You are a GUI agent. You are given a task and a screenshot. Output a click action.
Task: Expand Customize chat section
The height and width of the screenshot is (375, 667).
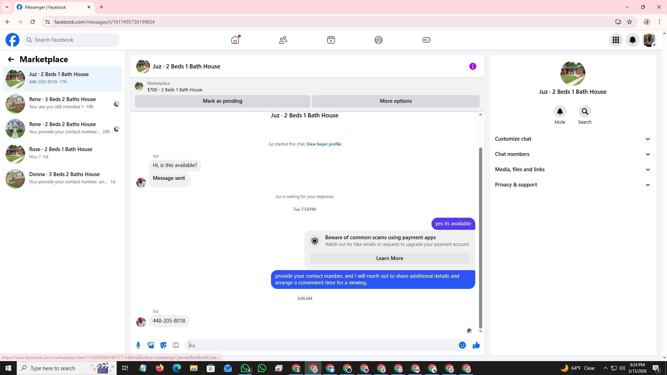pos(573,139)
